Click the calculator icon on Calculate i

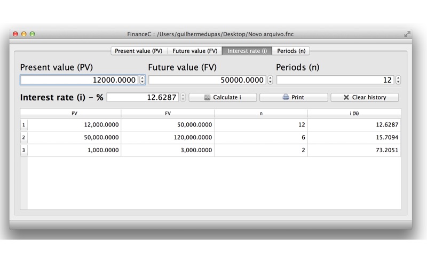click(x=207, y=97)
